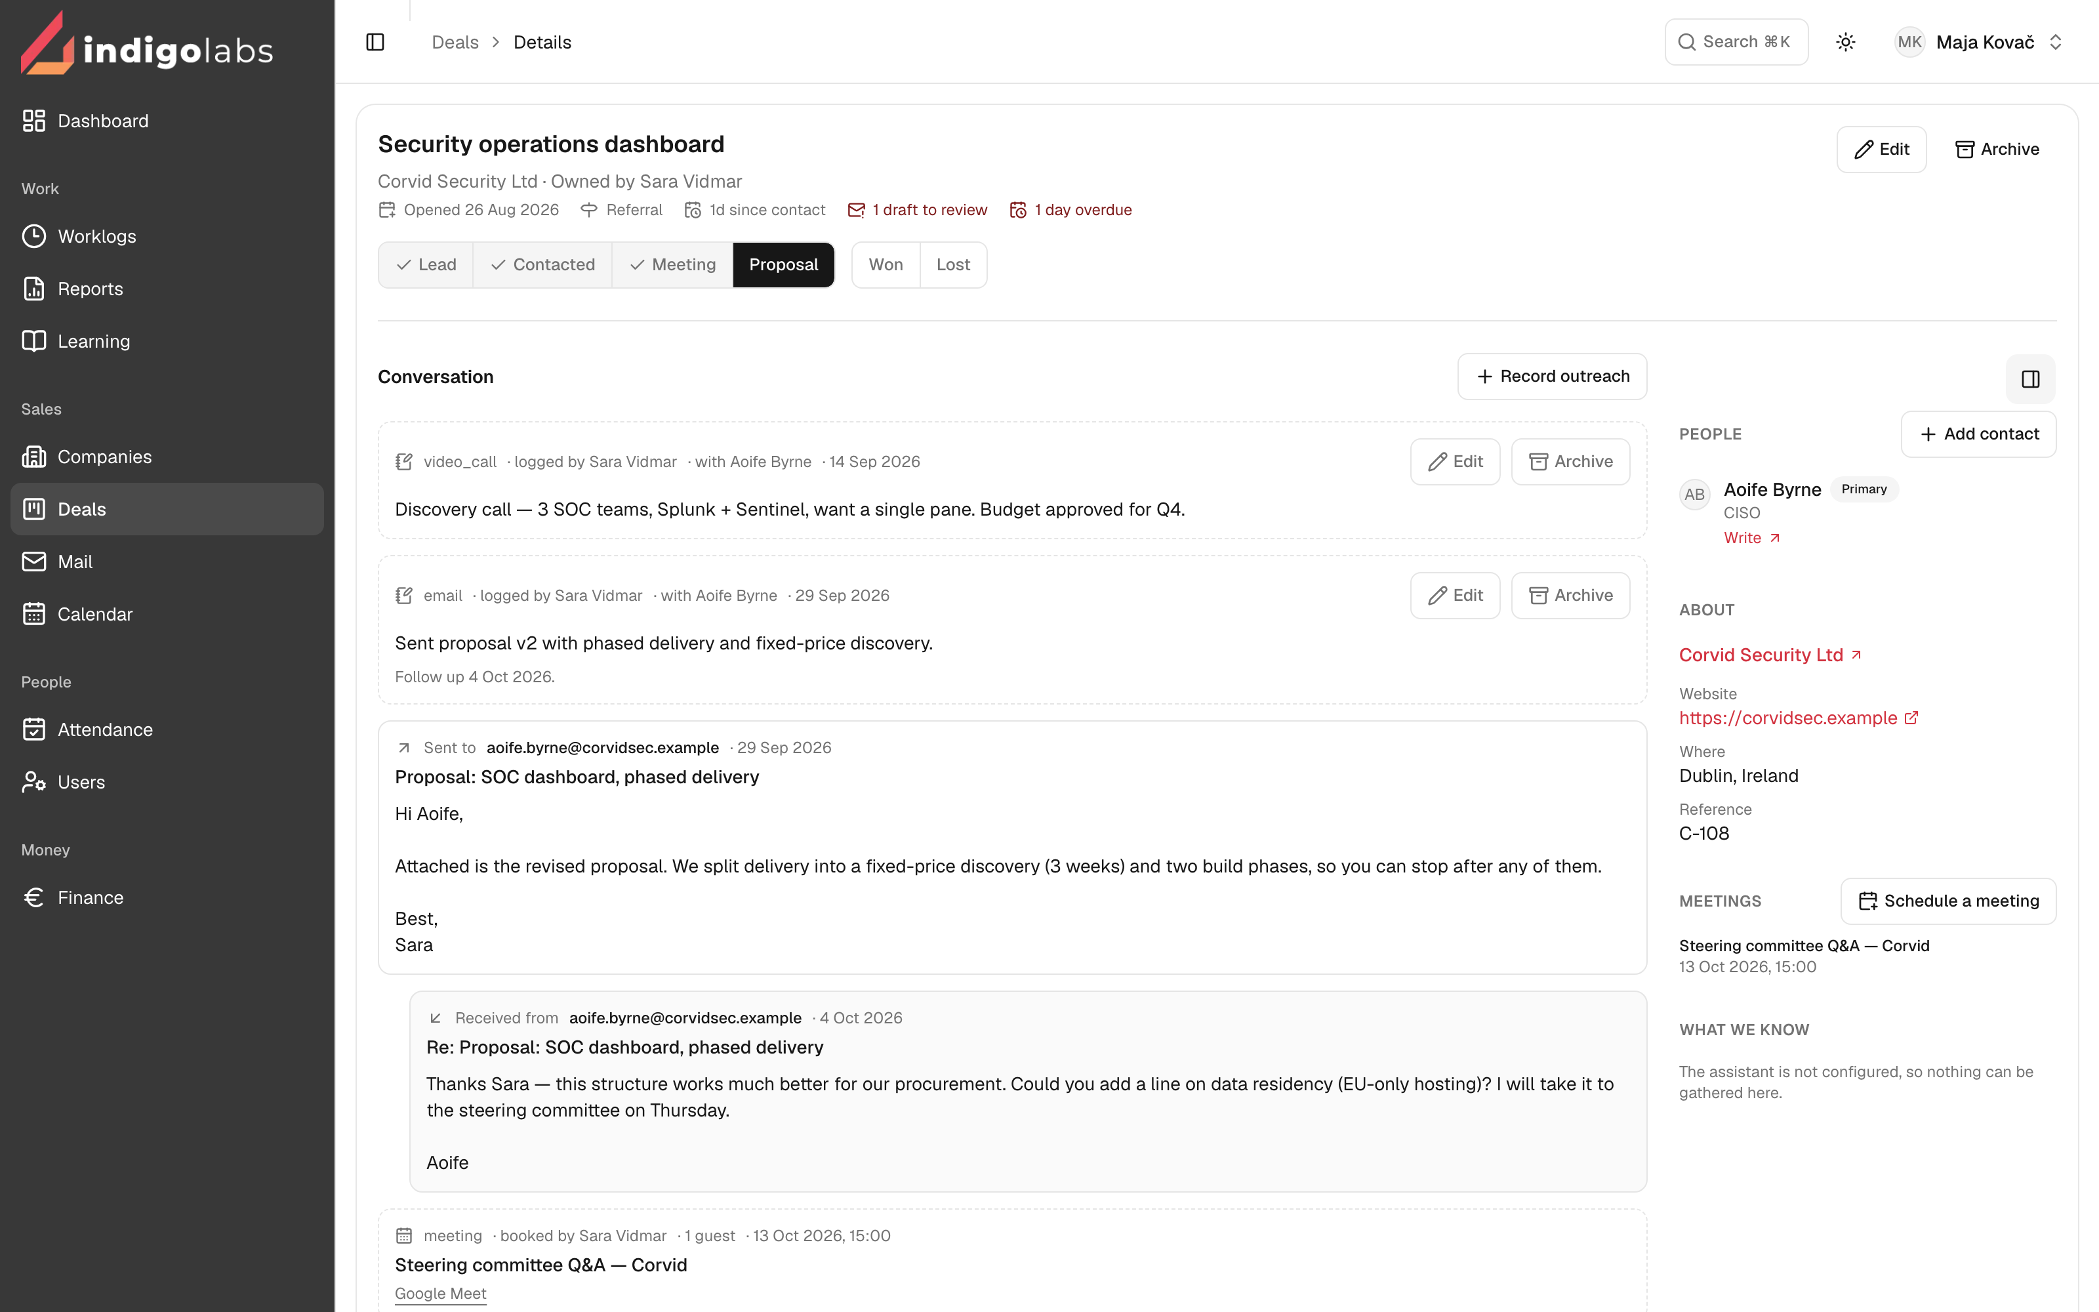Open Users management

pyautogui.click(x=167, y=782)
